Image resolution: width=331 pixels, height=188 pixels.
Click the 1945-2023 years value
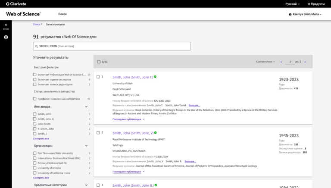(289, 136)
